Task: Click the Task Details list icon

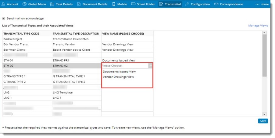Action: 52,4
